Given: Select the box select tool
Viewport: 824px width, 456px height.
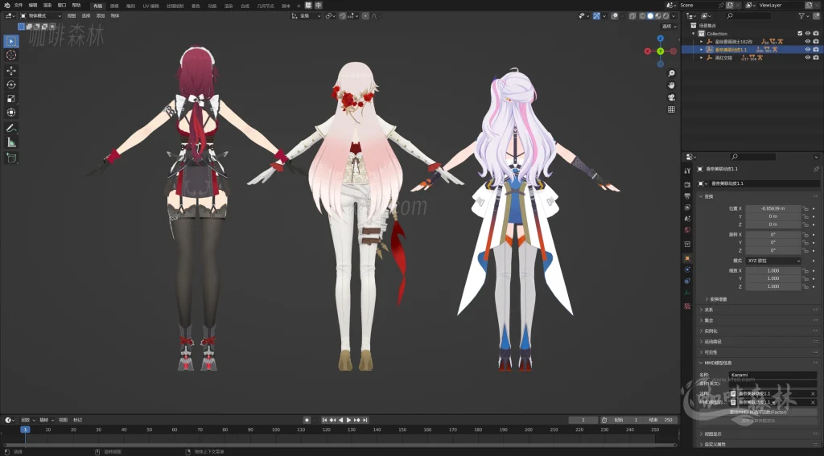Looking at the screenshot, I should tap(11, 41).
